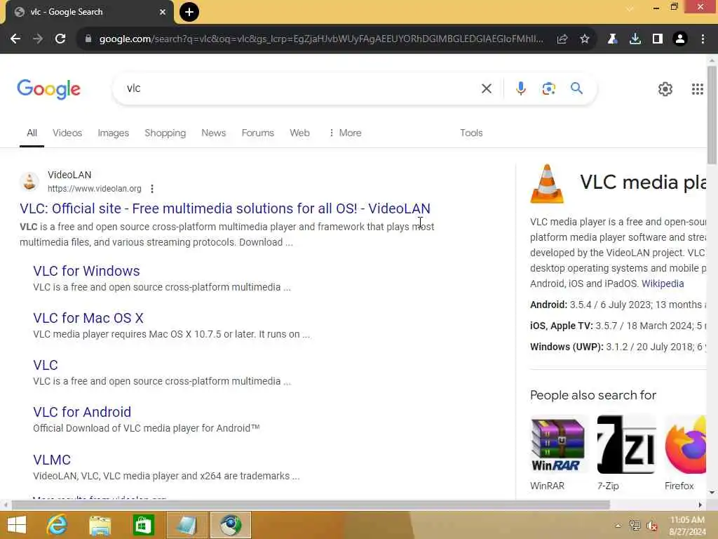The width and height of the screenshot is (718, 539).
Task: Bookmark this page with the star icon
Action: point(585,39)
